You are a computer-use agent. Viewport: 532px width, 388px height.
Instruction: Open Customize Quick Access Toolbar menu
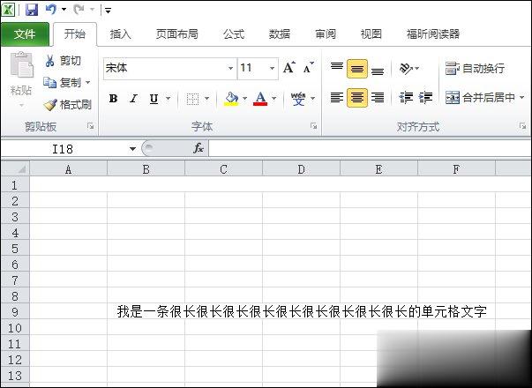(108, 11)
